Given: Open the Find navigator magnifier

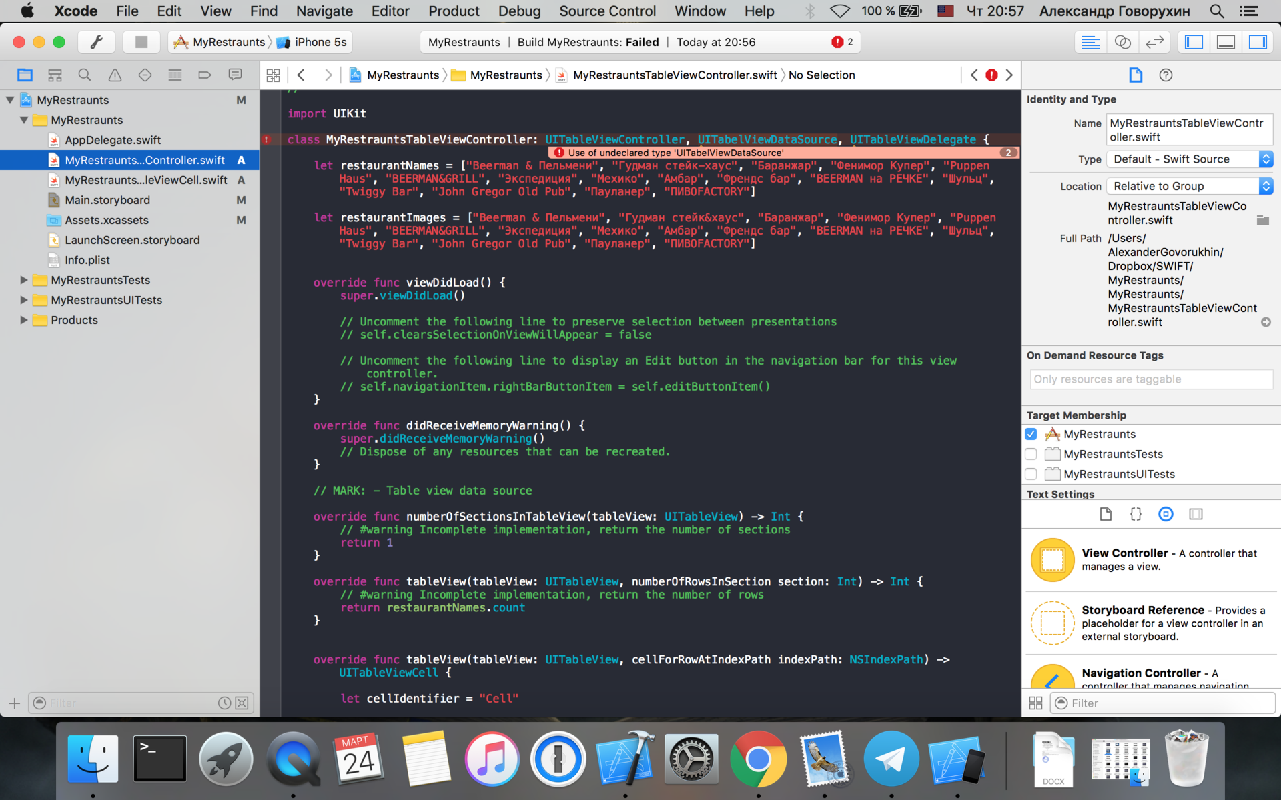Looking at the screenshot, I should pyautogui.click(x=85, y=75).
